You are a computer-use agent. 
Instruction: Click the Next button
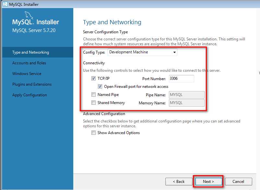click(208, 182)
